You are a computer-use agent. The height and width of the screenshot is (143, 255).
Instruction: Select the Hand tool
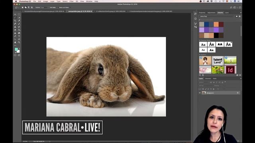[15, 43]
